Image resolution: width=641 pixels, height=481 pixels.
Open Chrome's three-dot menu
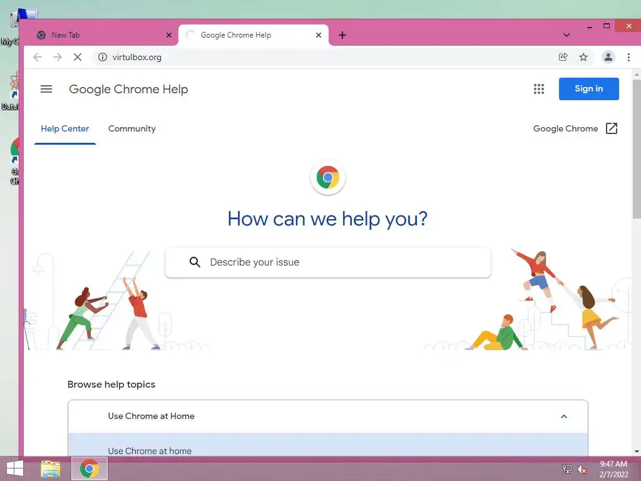click(x=628, y=57)
